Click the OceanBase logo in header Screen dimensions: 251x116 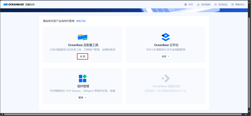pyautogui.click(x=14, y=5)
